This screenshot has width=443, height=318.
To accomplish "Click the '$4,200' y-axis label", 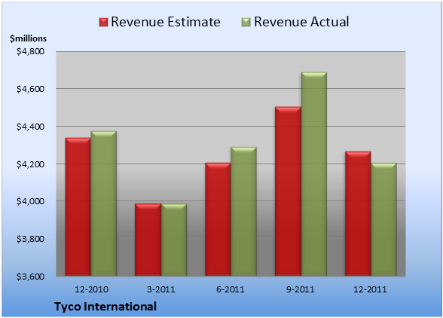I will pyautogui.click(x=30, y=164).
